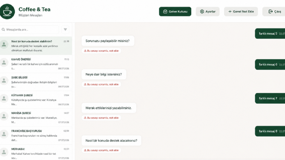Flag 'Neye dair bilgi istersiniz?' reply as faulty
Screen dimensions: 285x160
click(x=101, y=84)
